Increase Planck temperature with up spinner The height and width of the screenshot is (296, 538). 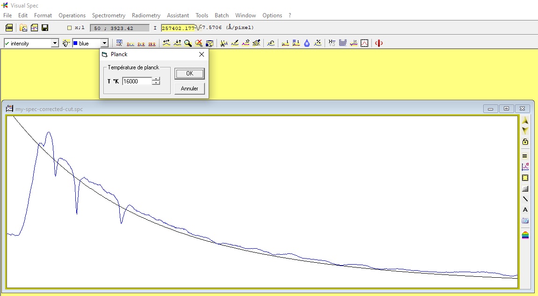coord(156,79)
